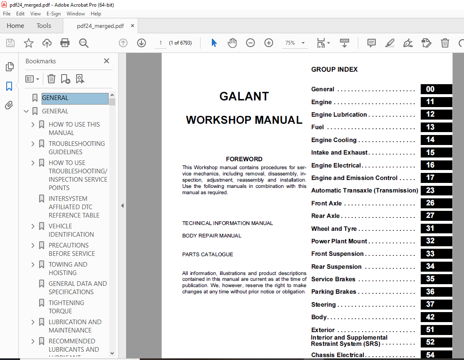
Task: Open Page Thumbnails panel
Action: click(10, 67)
